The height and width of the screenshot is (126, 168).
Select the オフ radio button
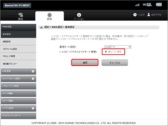[115, 52]
